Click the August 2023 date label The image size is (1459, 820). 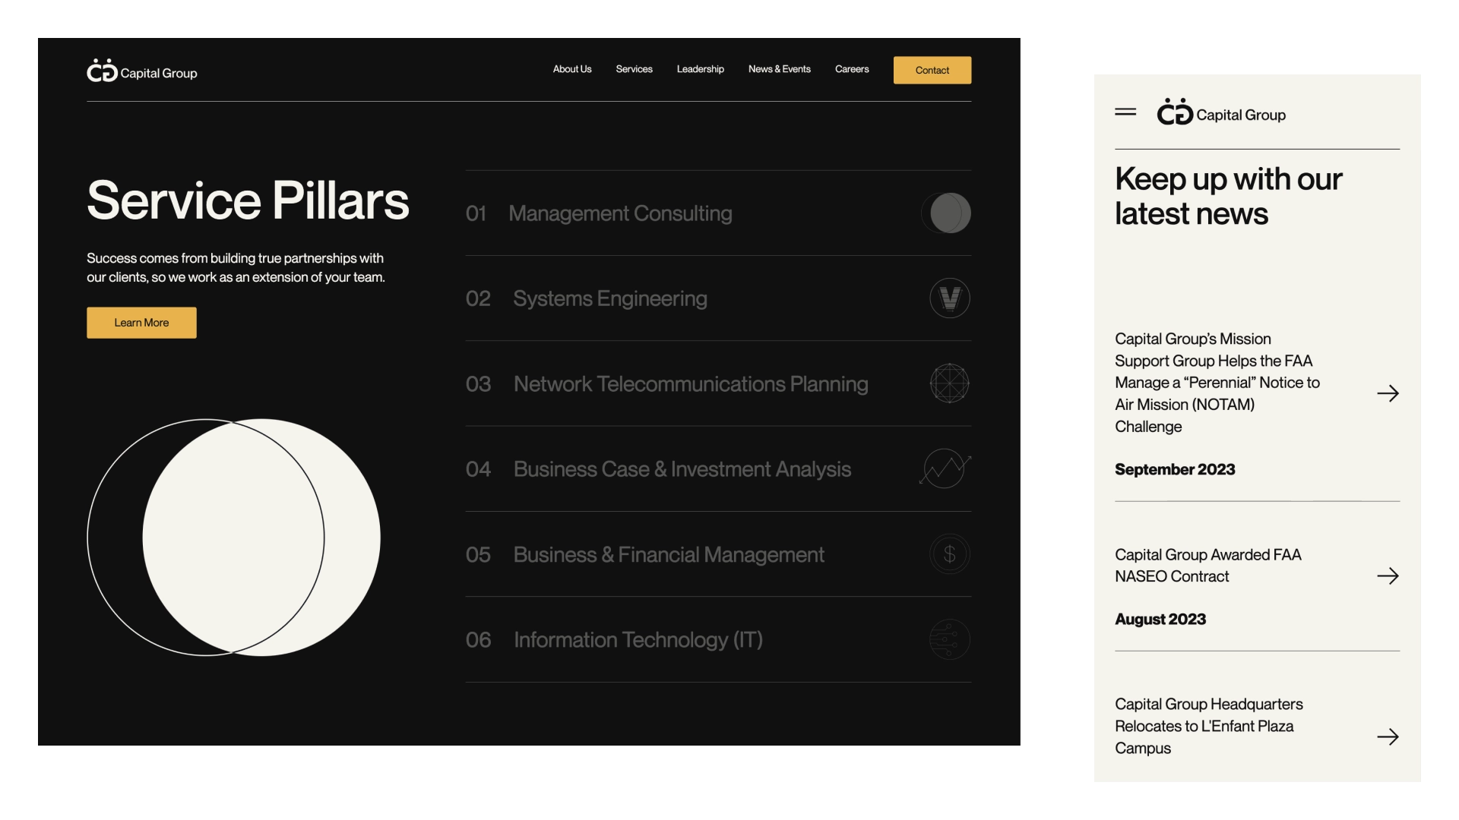pos(1160,619)
